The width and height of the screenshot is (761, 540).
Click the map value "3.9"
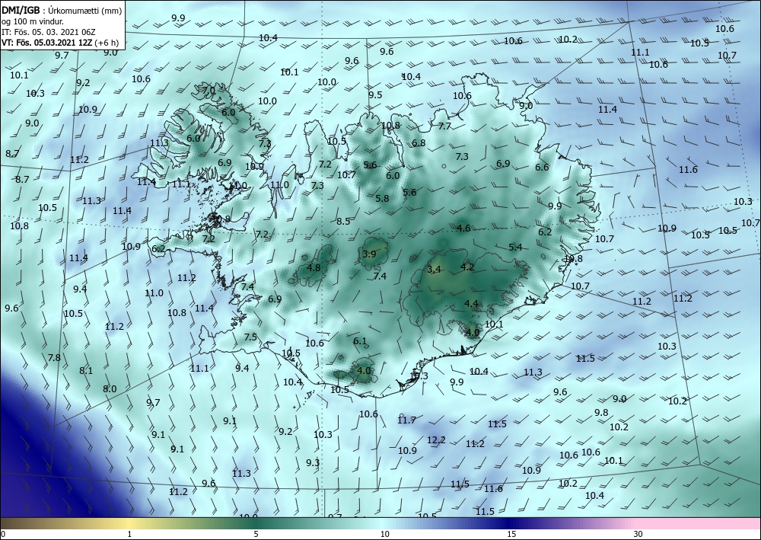click(x=369, y=254)
